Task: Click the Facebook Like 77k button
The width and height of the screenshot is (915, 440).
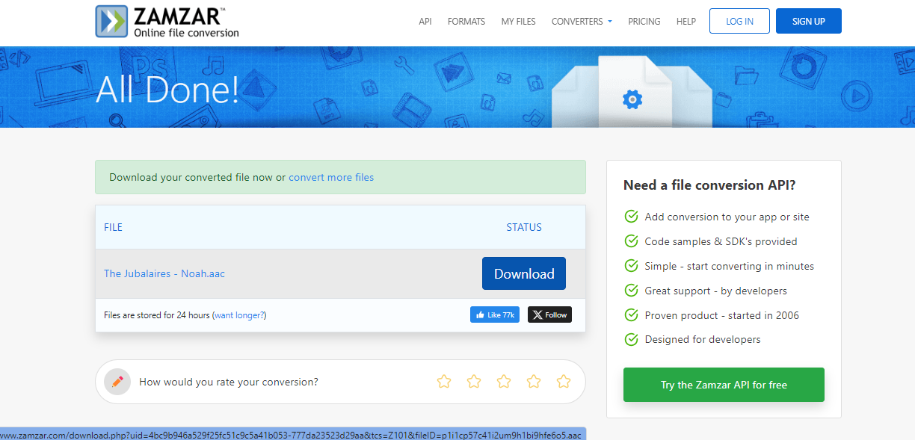Action: [x=495, y=314]
